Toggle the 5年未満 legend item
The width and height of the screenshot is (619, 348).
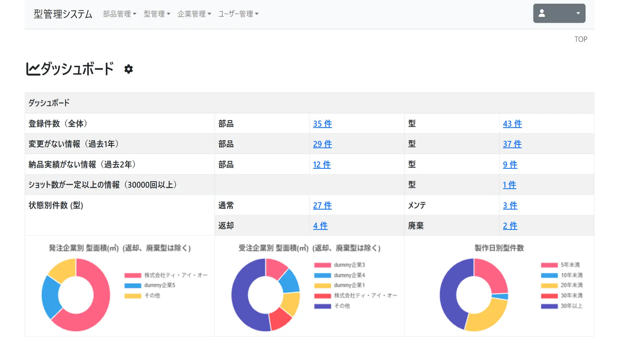[x=570, y=265]
